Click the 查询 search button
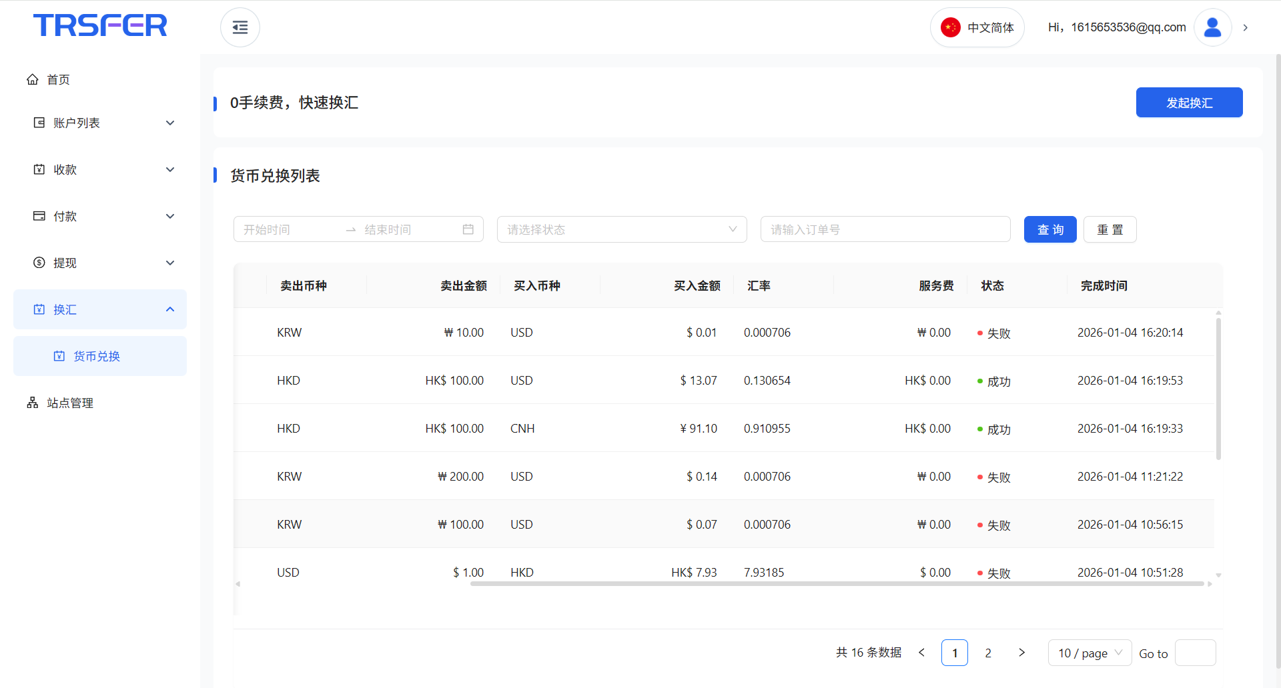Image resolution: width=1281 pixels, height=688 pixels. click(x=1049, y=229)
